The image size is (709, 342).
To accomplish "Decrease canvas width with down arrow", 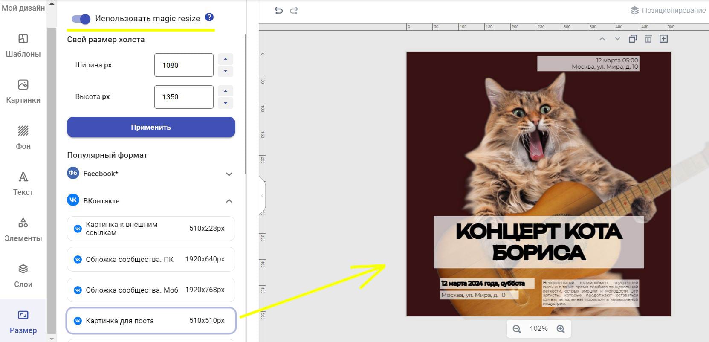I will [226, 71].
